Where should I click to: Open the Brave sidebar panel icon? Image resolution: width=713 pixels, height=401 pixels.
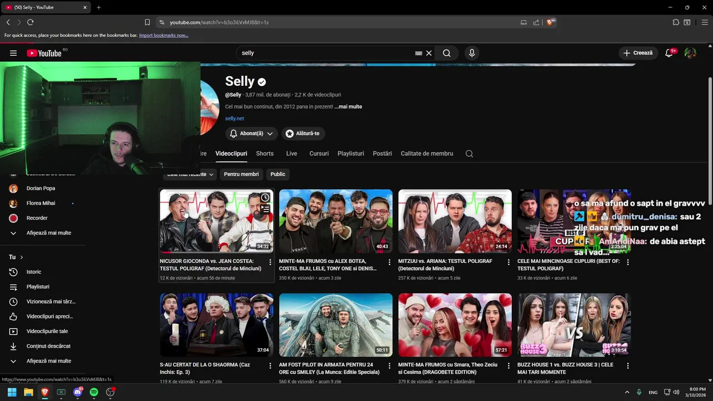click(687, 22)
